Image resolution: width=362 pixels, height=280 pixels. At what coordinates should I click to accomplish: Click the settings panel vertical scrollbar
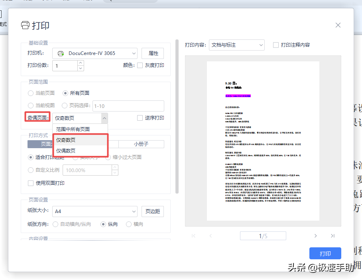177,116
